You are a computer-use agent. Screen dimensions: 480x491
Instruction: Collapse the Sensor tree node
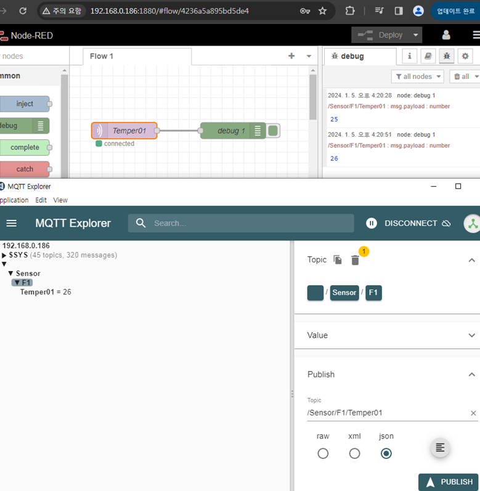(x=10, y=274)
